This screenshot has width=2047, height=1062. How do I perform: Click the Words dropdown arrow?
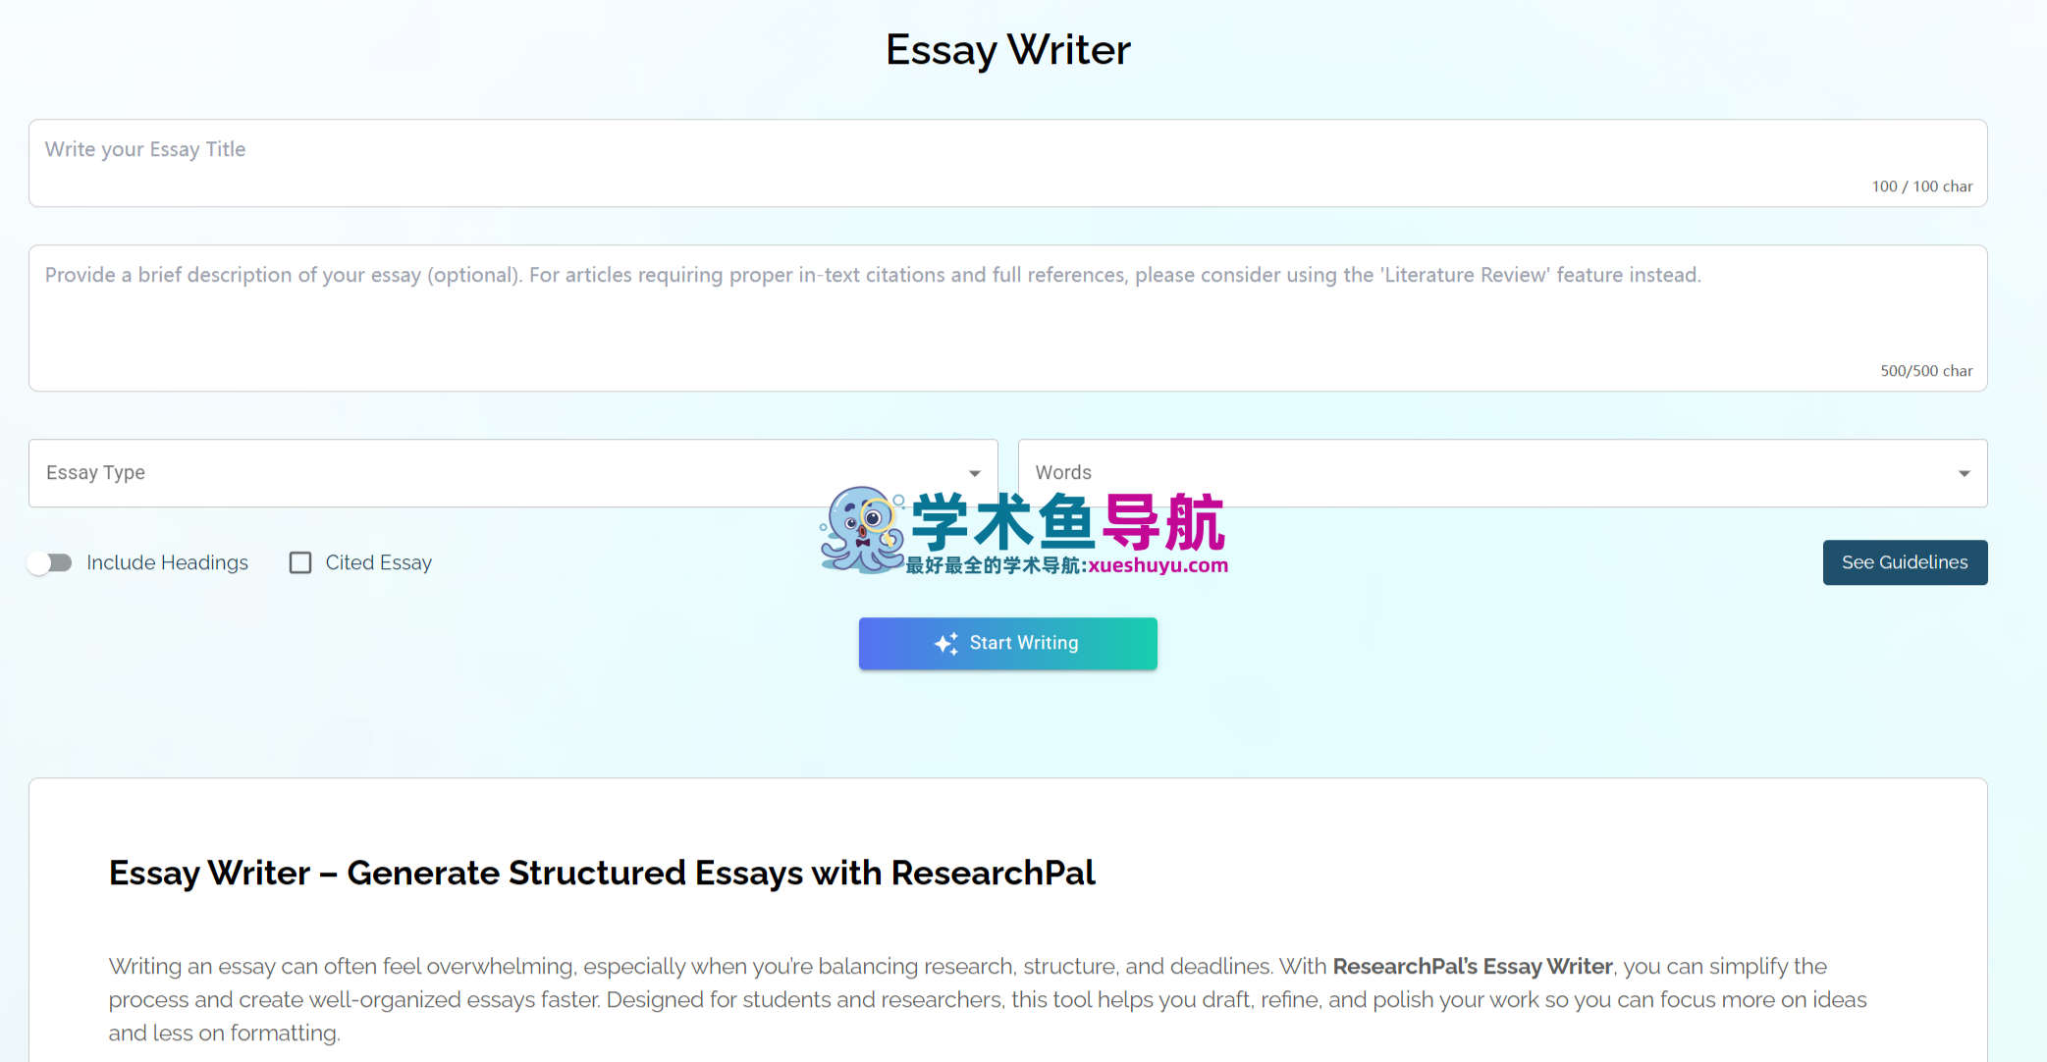click(1964, 473)
